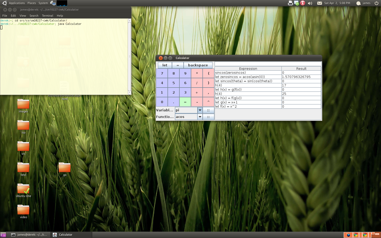Insert the selected function with :: button
Image resolution: width=381 pixels, height=238 pixels.
click(208, 117)
